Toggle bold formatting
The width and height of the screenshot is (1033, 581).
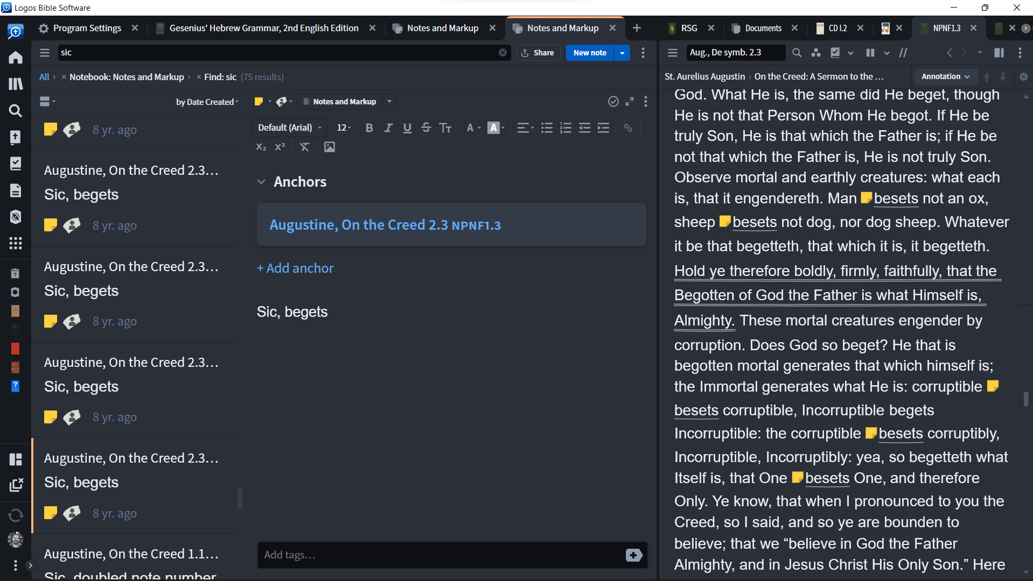click(x=369, y=127)
